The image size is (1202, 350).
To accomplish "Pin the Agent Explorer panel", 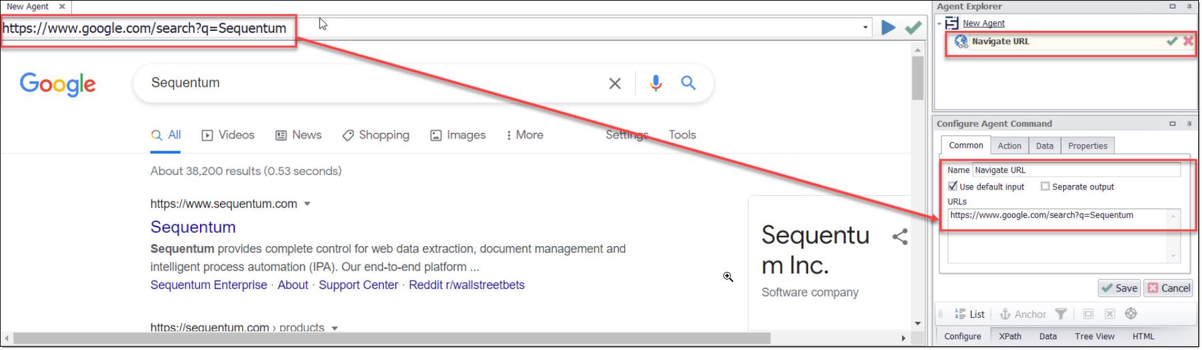I will click(1189, 6).
